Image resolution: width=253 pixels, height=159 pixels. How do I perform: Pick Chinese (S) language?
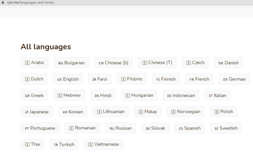(113, 63)
